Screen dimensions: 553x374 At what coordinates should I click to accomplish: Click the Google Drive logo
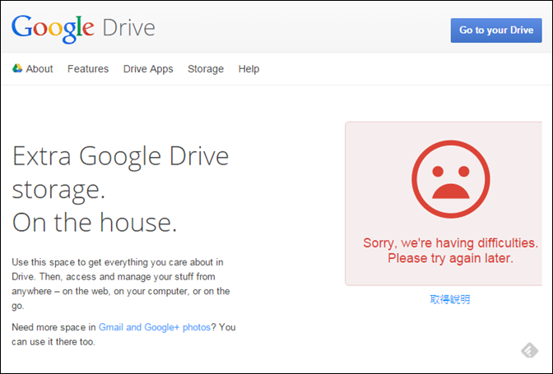pos(84,29)
